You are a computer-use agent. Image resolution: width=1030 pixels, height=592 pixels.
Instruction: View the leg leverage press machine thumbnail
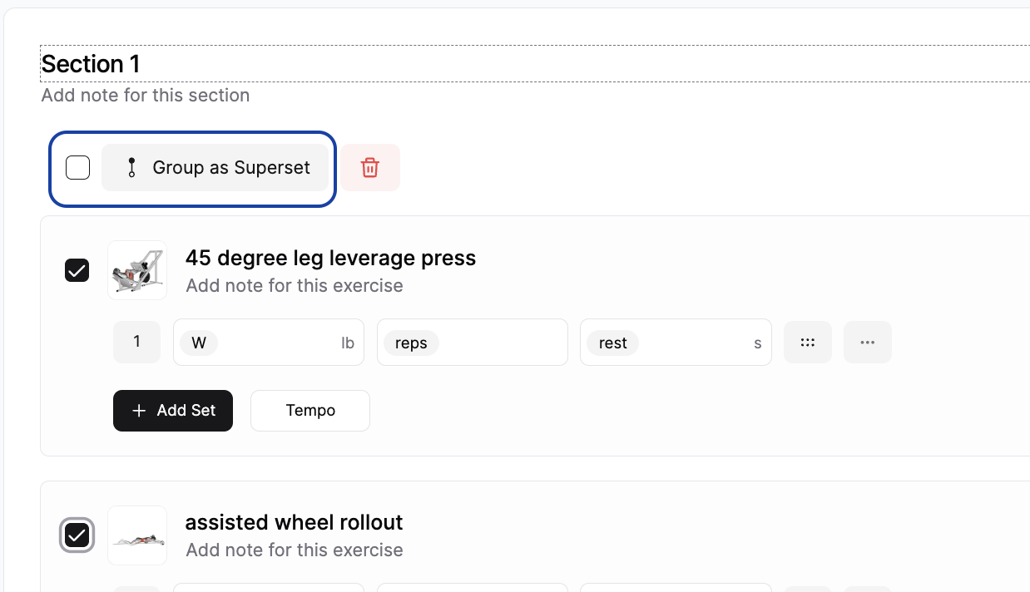[x=136, y=270]
